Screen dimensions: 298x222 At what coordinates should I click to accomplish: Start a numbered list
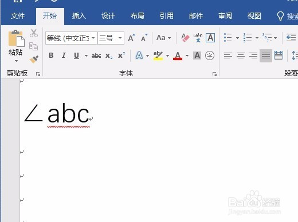[x=248, y=38]
